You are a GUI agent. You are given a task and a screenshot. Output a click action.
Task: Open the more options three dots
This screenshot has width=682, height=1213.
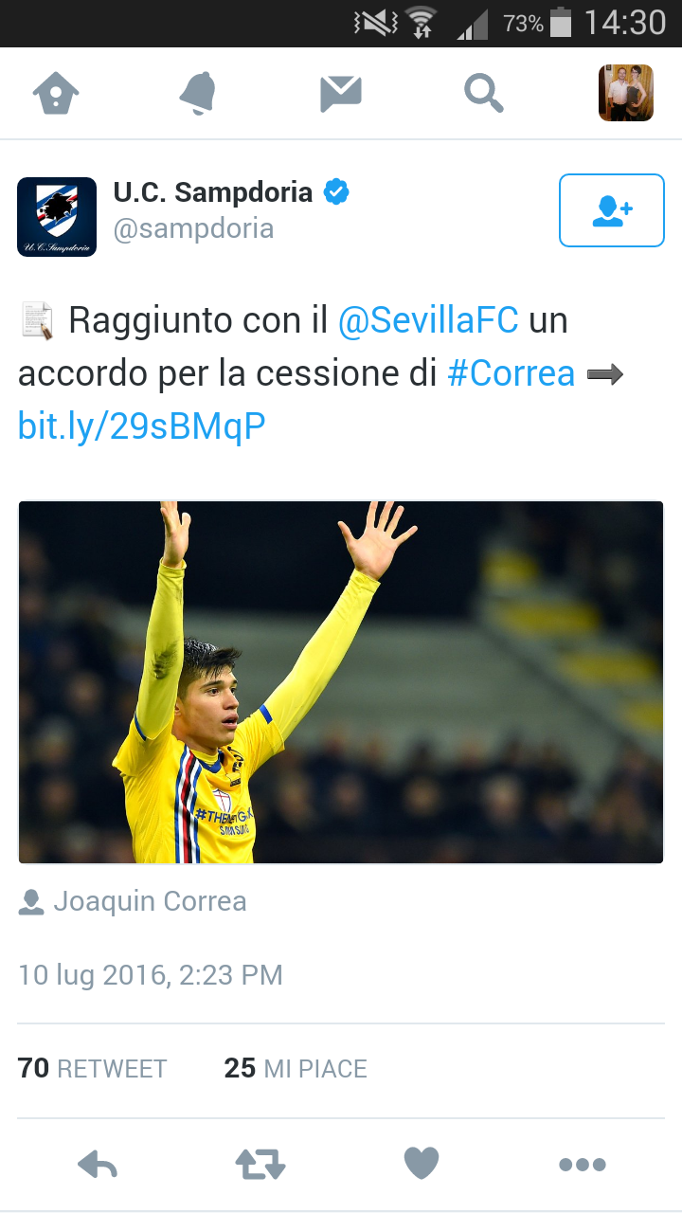583,1165
